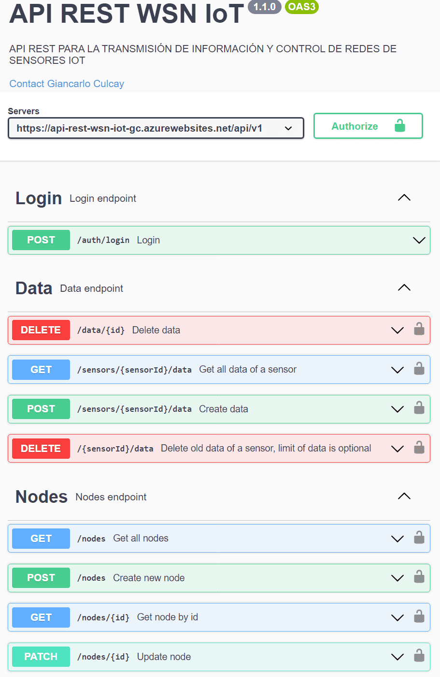The width and height of the screenshot is (440, 677).
Task: Expand Get all data of a sensor arrow
Action: pos(397,370)
